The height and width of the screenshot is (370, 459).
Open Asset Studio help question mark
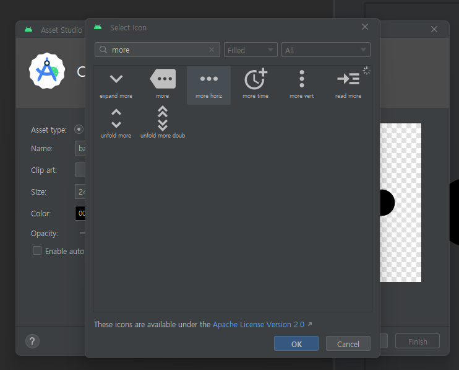pos(33,341)
